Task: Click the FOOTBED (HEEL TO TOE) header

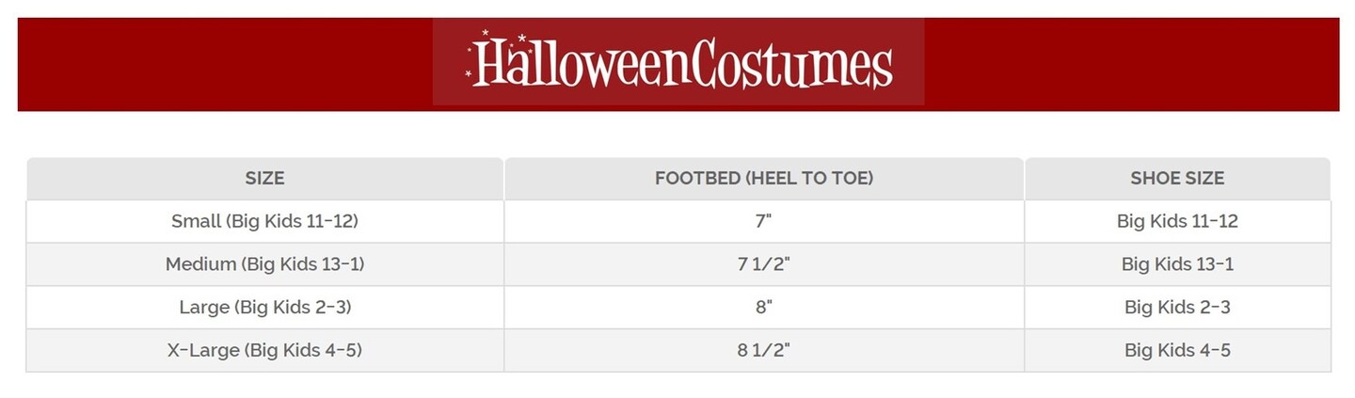Action: coord(764,178)
